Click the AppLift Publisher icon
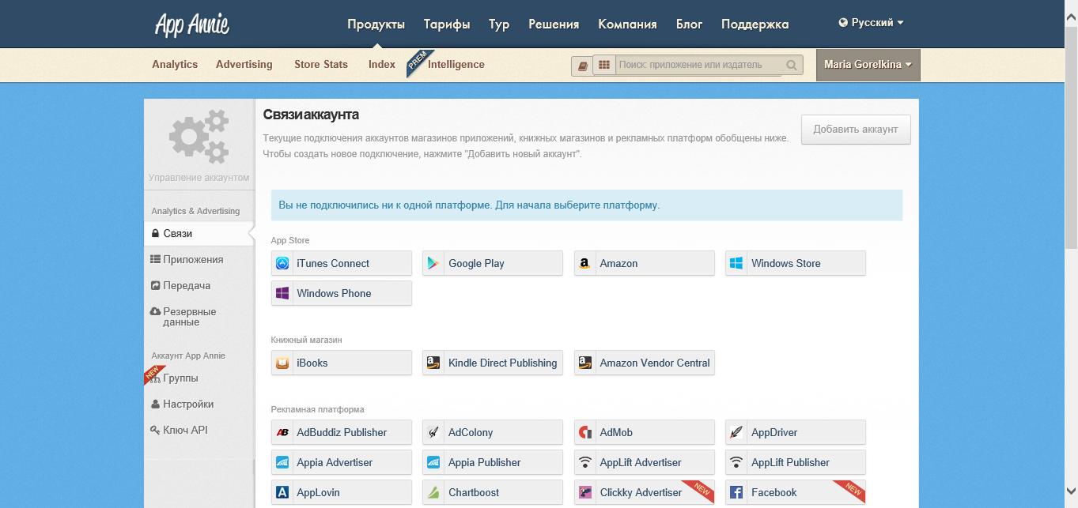The image size is (1078, 508). [736, 462]
